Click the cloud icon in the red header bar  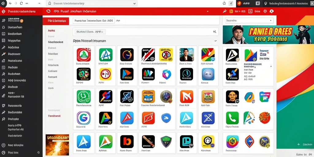(x=272, y=11)
